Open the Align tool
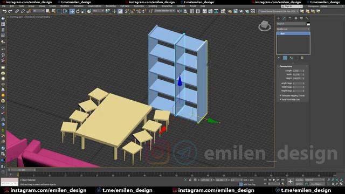Viewport: 345px width, 194px height. [x=185, y=11]
